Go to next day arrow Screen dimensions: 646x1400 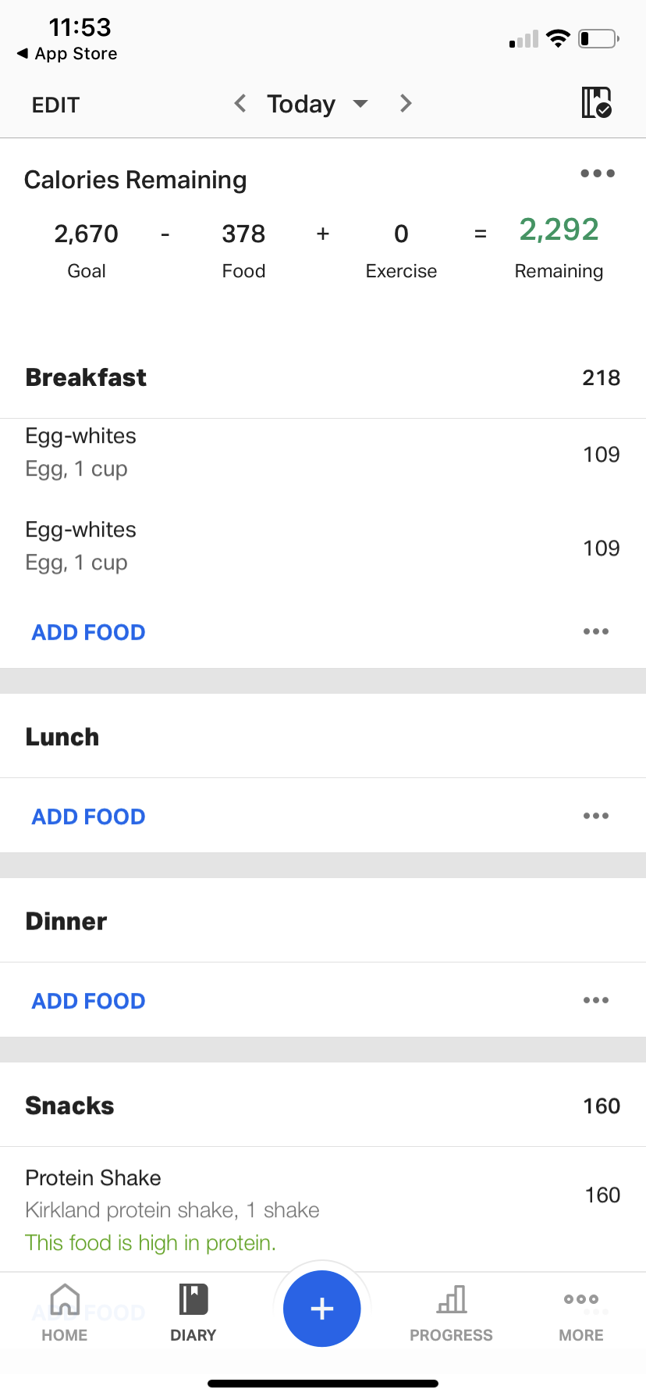click(x=406, y=103)
